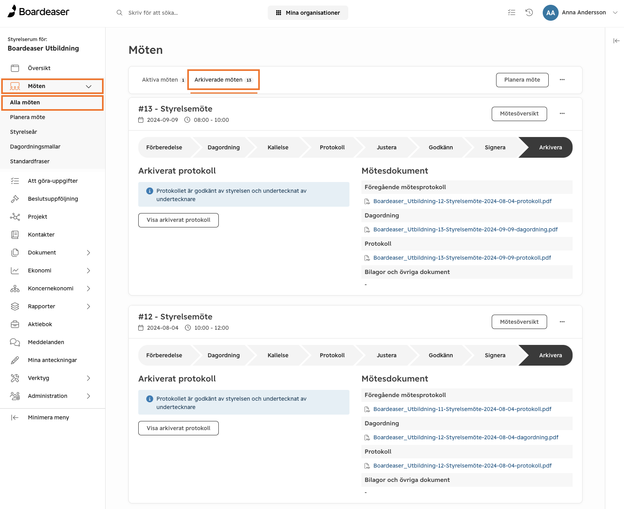The height and width of the screenshot is (509, 624).
Task: Expand the Ekonomi submenu chevron
Action: click(x=88, y=270)
